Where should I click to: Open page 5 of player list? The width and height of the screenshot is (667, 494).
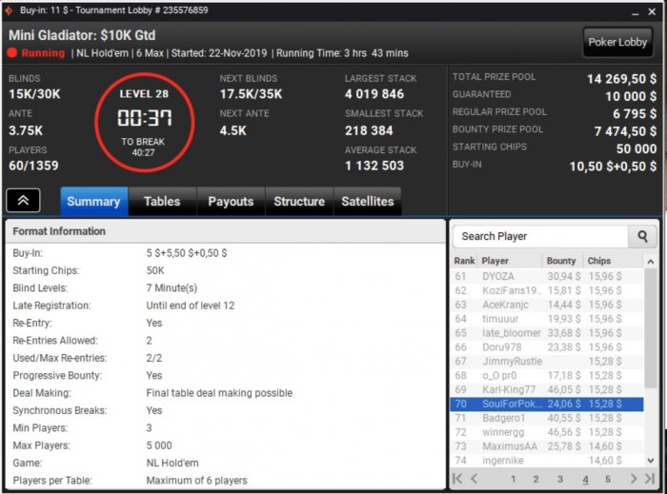[x=608, y=479]
